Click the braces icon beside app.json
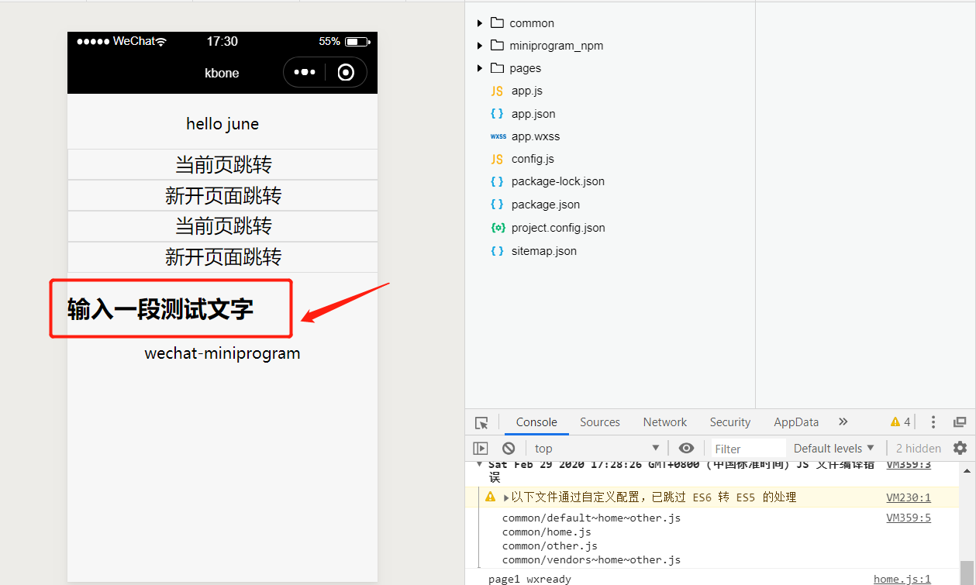 tap(497, 113)
